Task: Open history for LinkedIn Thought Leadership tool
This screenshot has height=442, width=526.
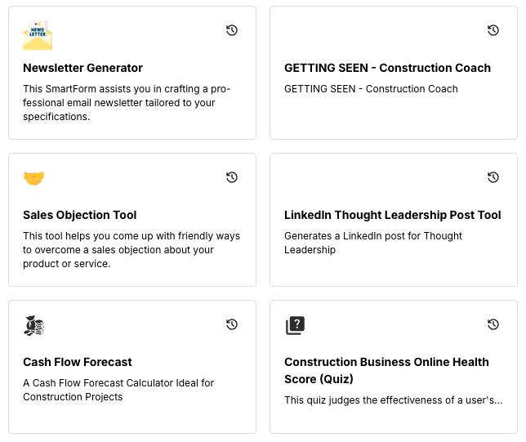Action: (493, 177)
